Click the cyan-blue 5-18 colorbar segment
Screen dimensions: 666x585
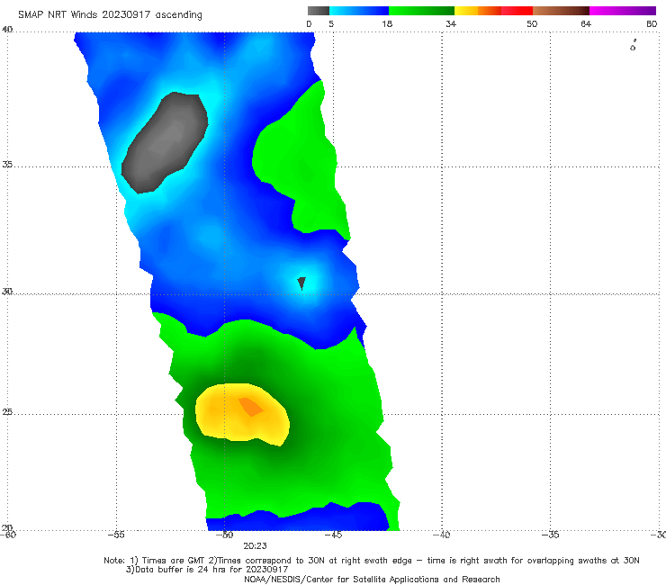point(359,11)
